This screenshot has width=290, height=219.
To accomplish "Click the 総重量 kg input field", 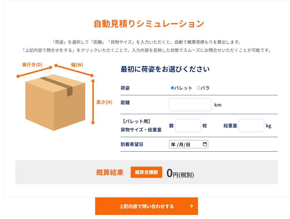I will pyautogui.click(x=251, y=125).
